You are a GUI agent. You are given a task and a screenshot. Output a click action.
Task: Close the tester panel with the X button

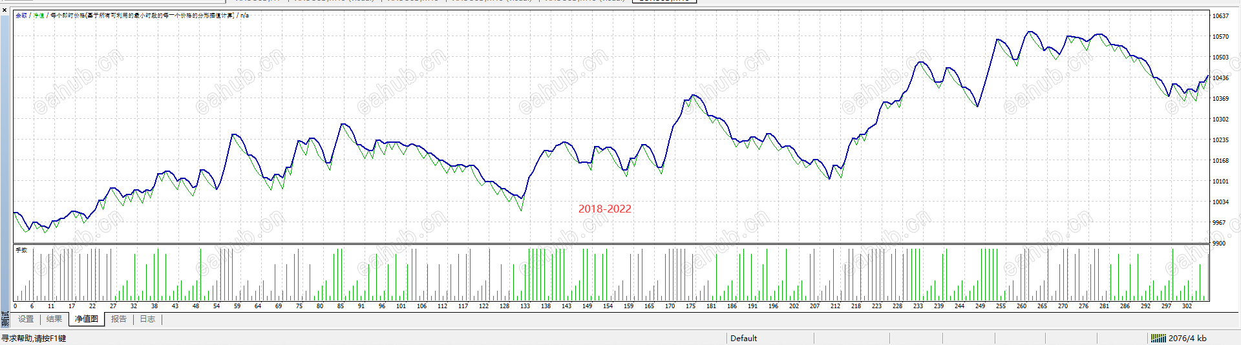click(x=5, y=10)
